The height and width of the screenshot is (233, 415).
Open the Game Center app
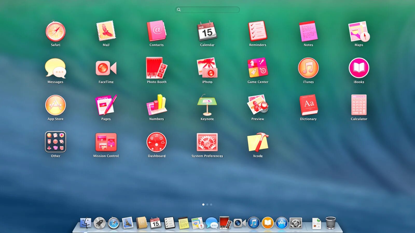(258, 68)
